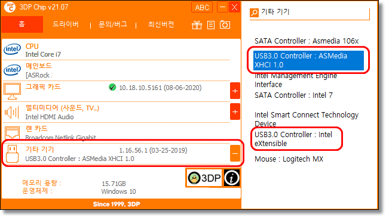Click the monitor icon for 그래픽 카드
This screenshot has width=386, height=223.
pyautogui.click(x=12, y=91)
